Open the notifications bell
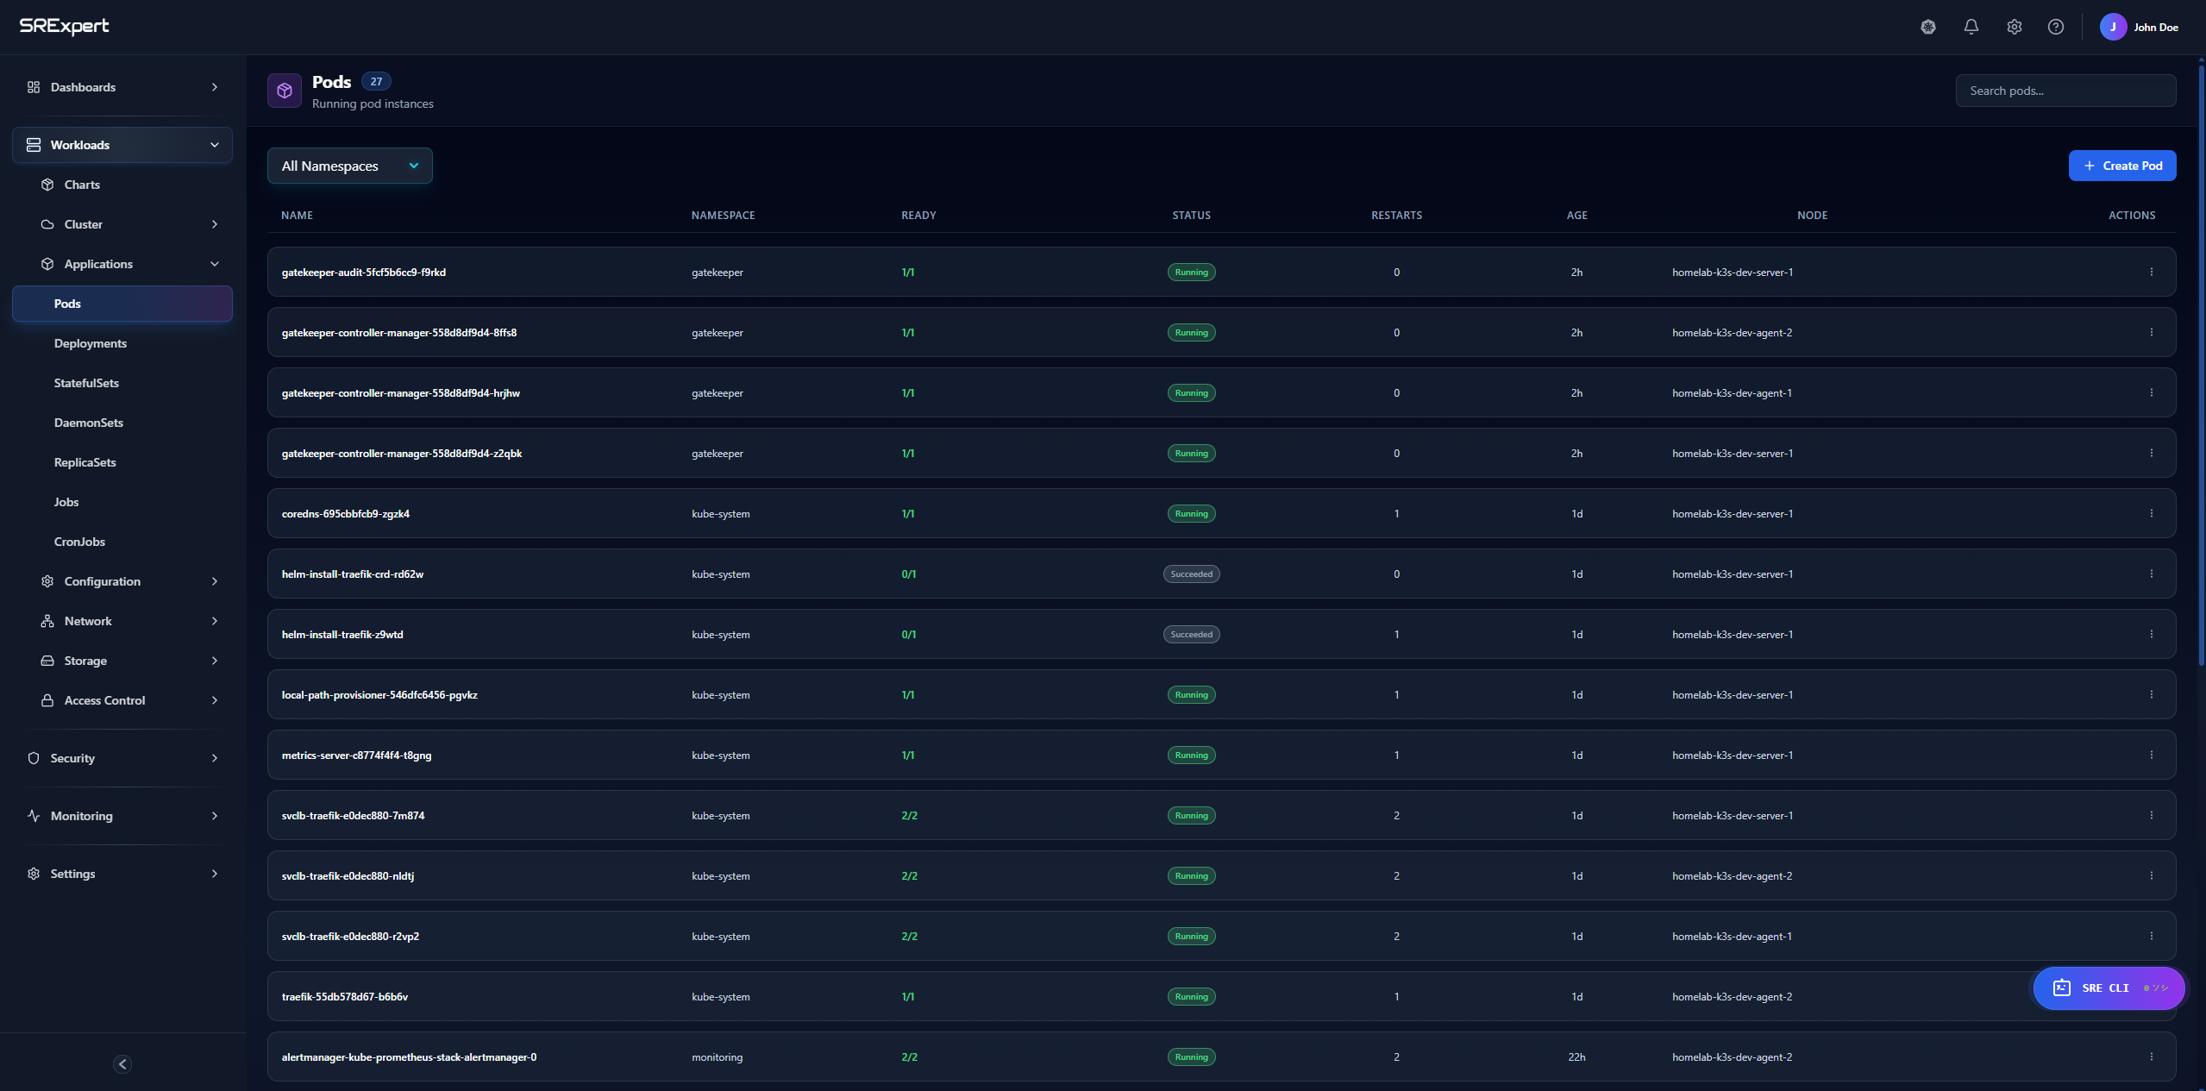 coord(1971,27)
